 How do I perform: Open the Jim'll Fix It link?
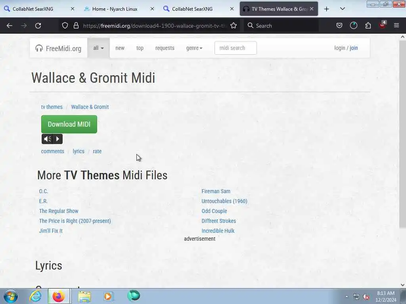pyautogui.click(x=51, y=231)
